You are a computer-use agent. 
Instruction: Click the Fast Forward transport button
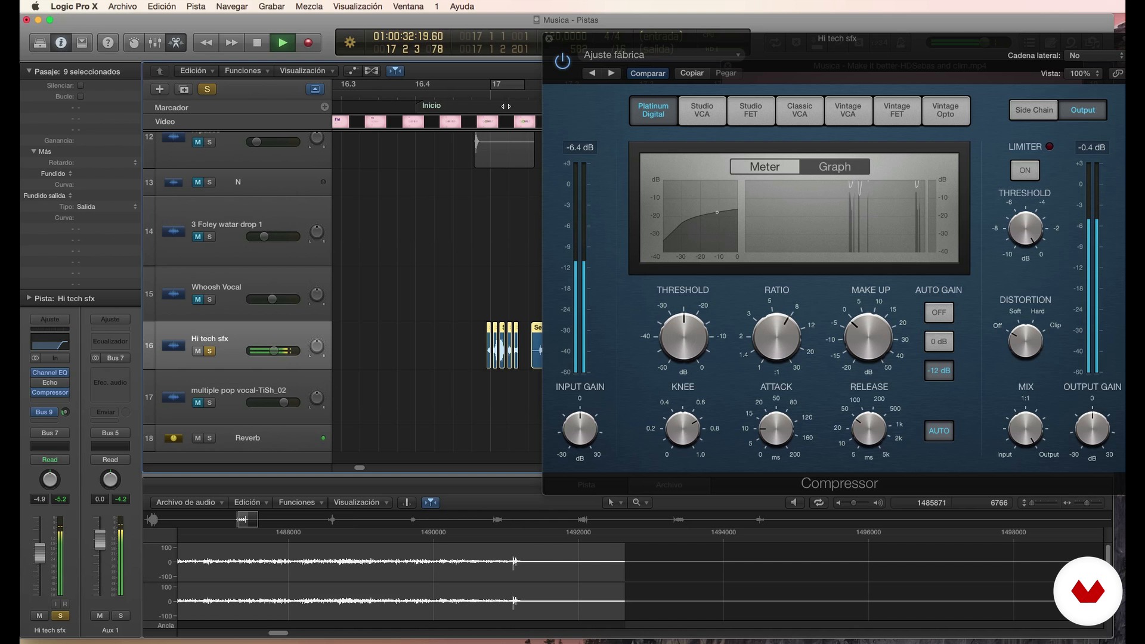coord(231,43)
